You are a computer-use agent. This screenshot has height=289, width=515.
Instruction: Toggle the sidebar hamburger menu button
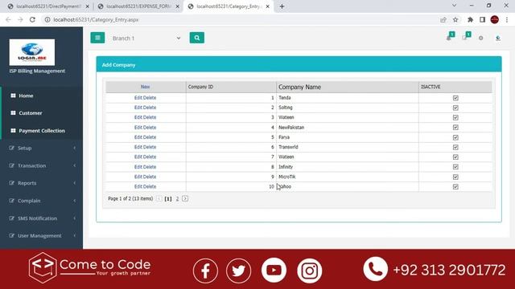[97, 38]
